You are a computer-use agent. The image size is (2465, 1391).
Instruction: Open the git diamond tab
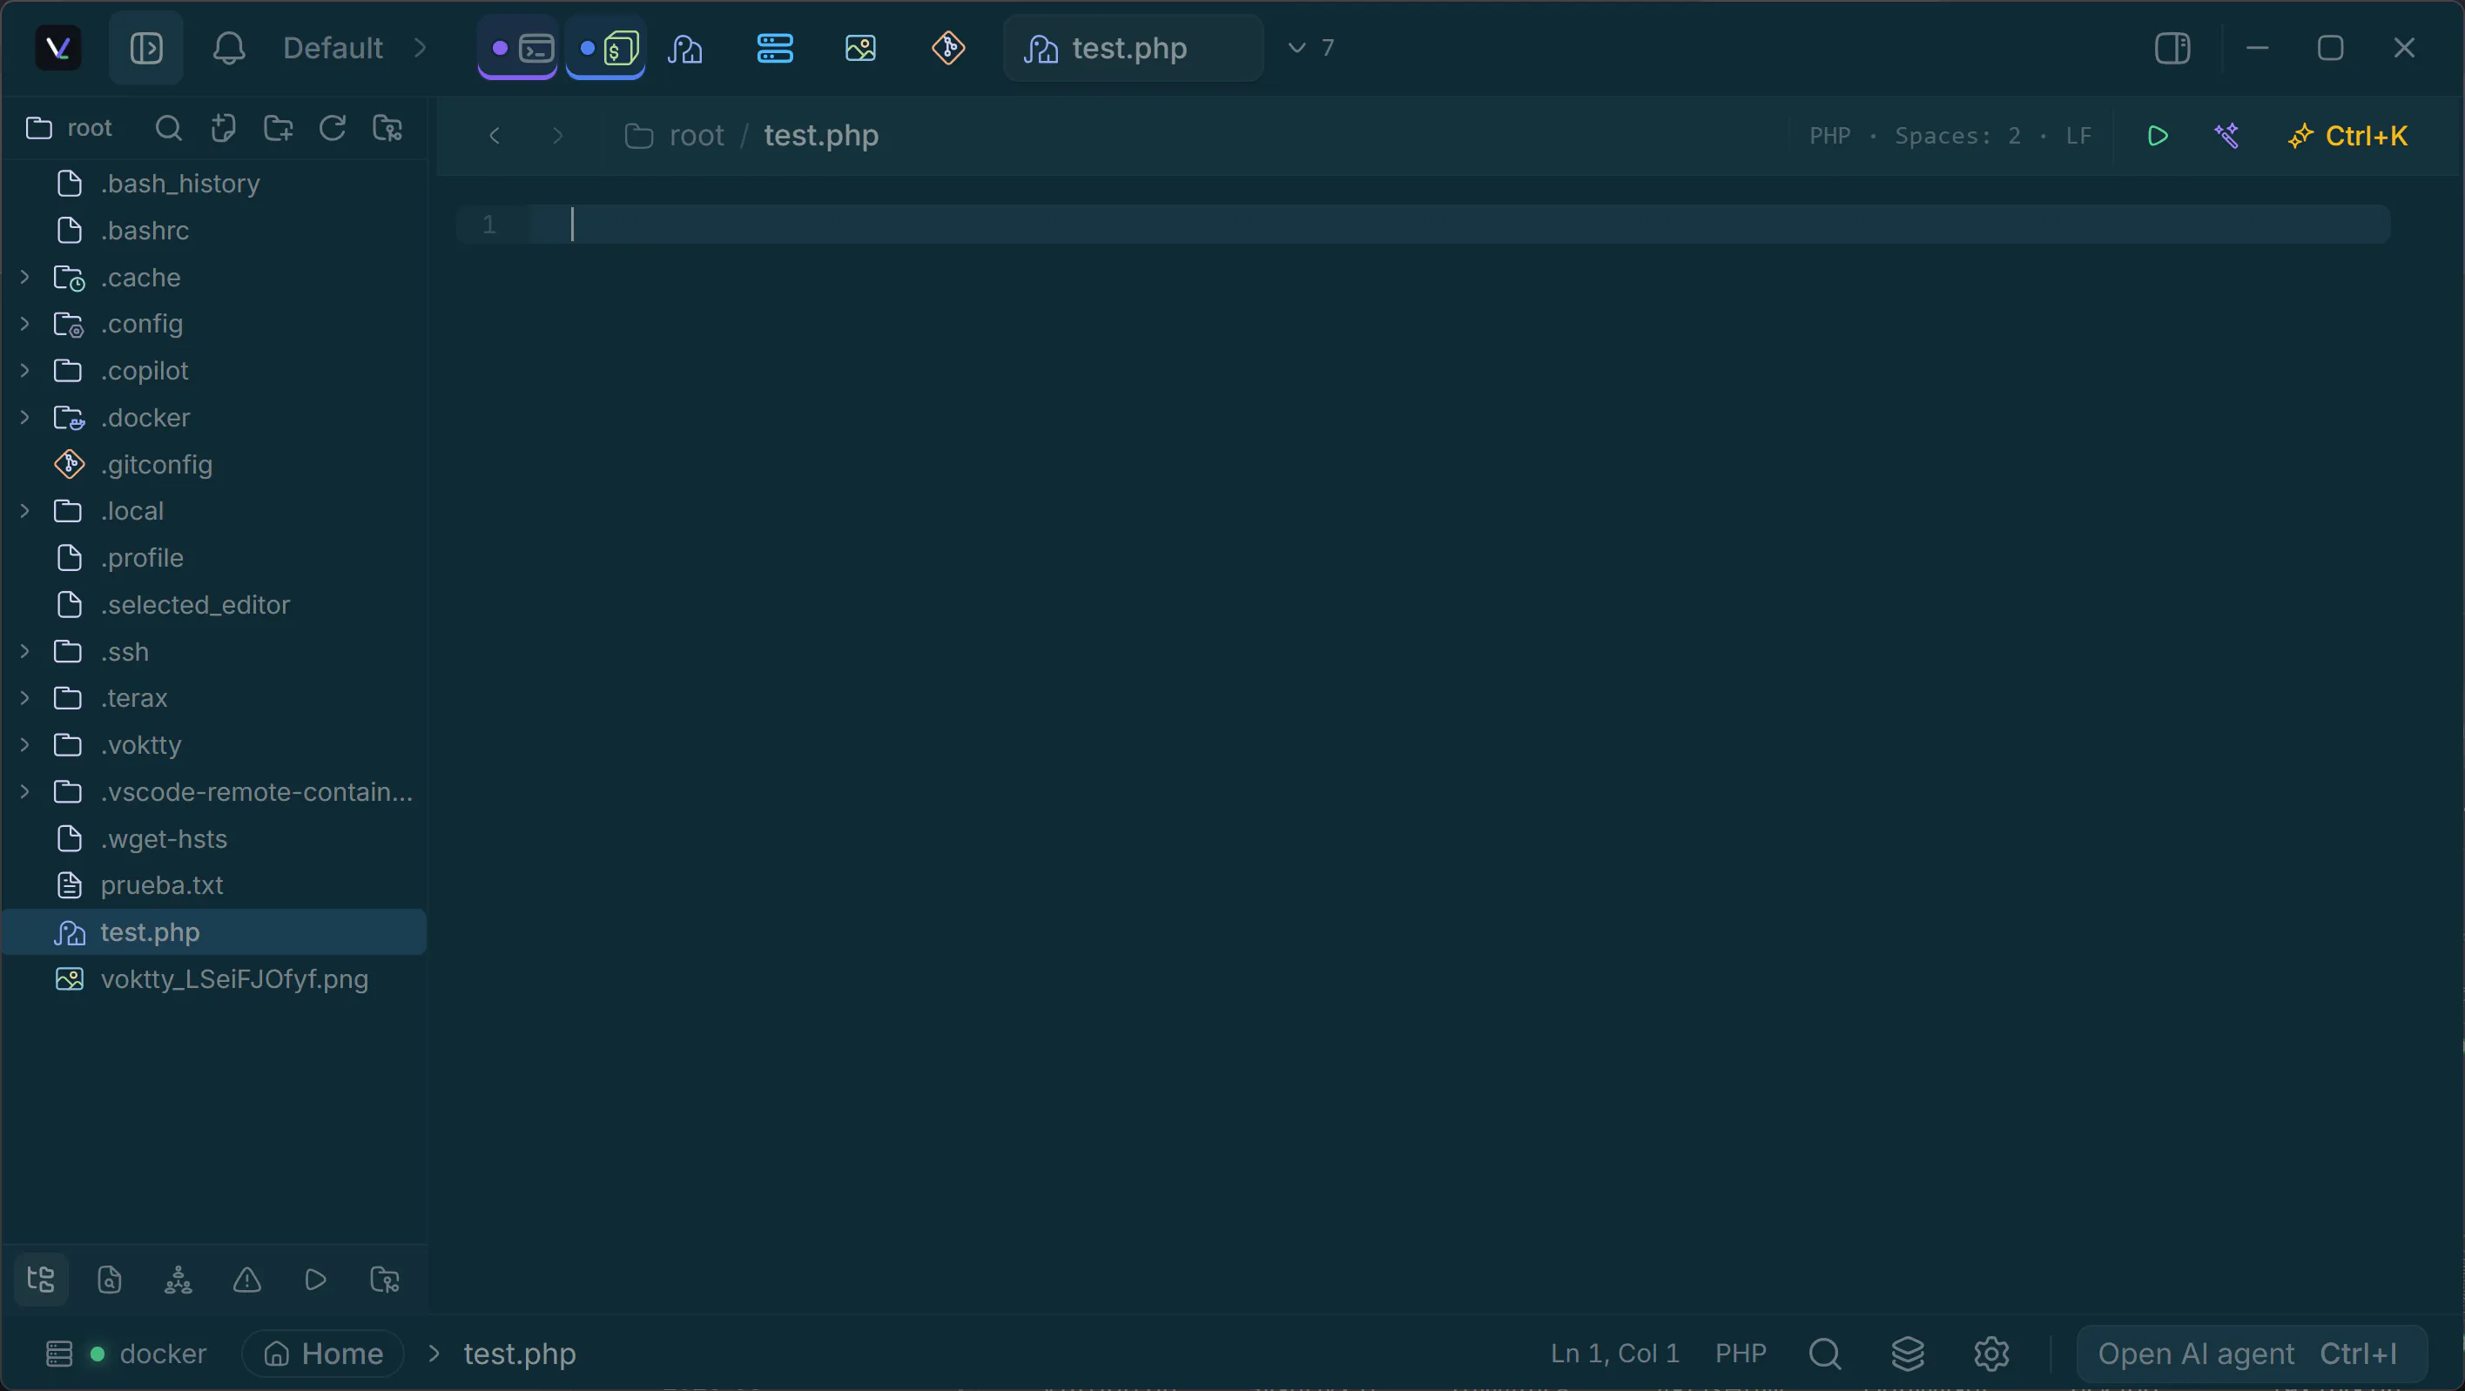point(948,48)
